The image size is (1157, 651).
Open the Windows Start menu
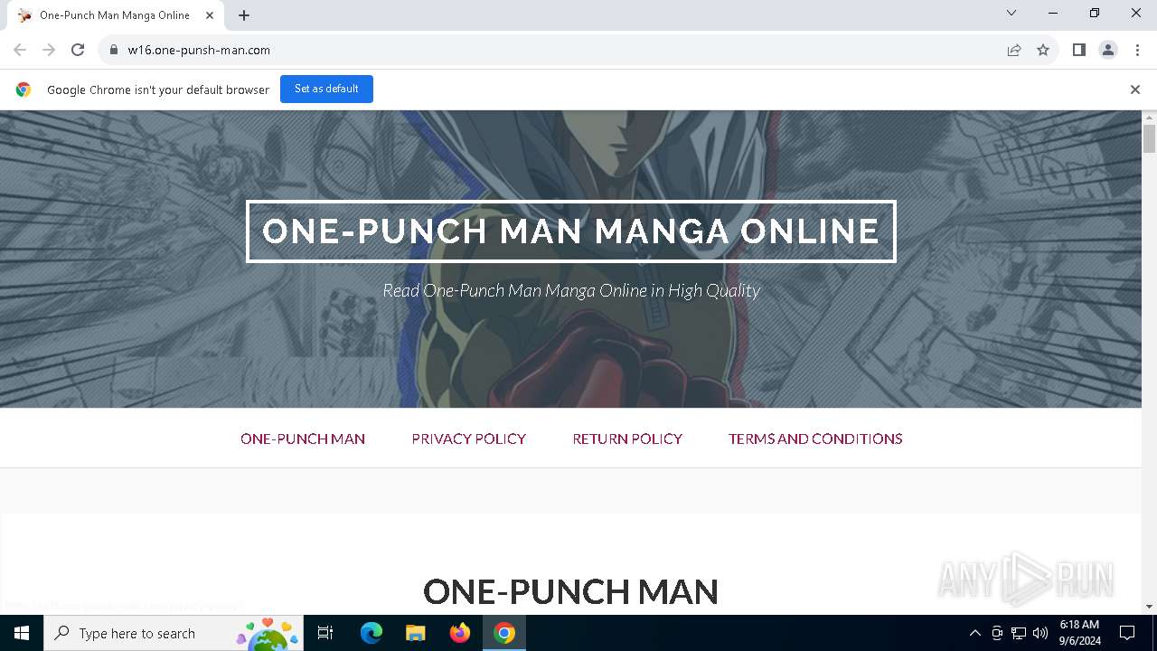[x=22, y=633]
